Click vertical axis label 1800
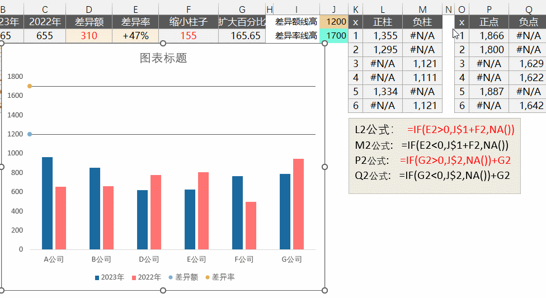 point(15,77)
